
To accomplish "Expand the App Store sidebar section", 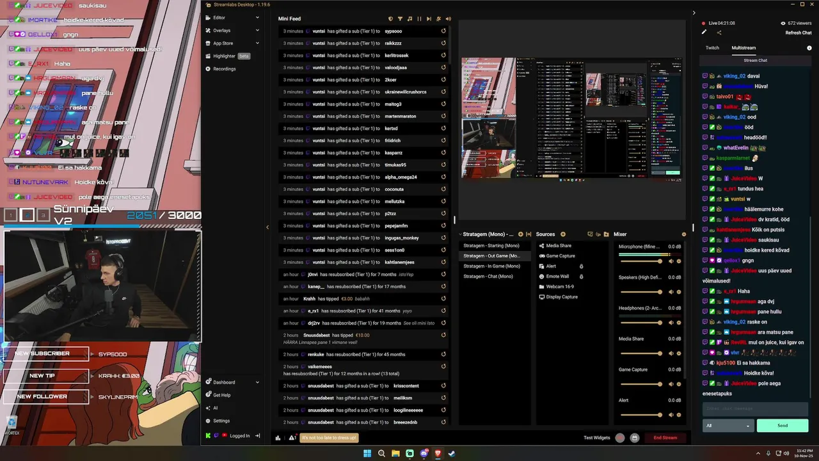I will 257,44.
